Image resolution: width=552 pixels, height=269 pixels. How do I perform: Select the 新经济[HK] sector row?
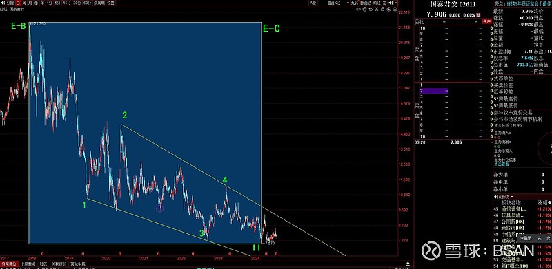(x=522, y=228)
